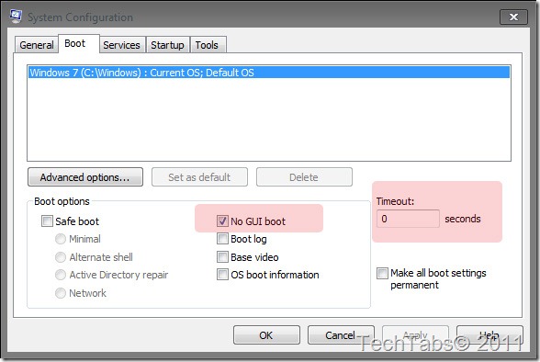Viewport: 540px width, 362px height.
Task: Go to the Startup tab
Action: pos(167,45)
